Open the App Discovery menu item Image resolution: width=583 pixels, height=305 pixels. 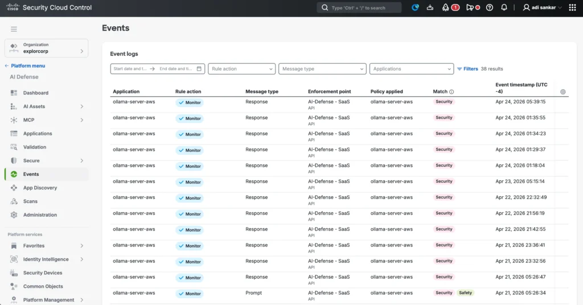tap(47, 188)
